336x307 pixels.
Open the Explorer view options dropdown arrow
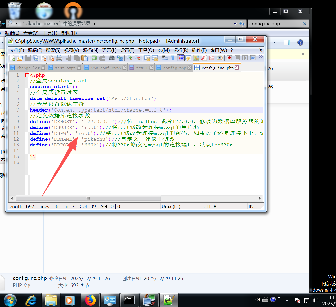275,42
